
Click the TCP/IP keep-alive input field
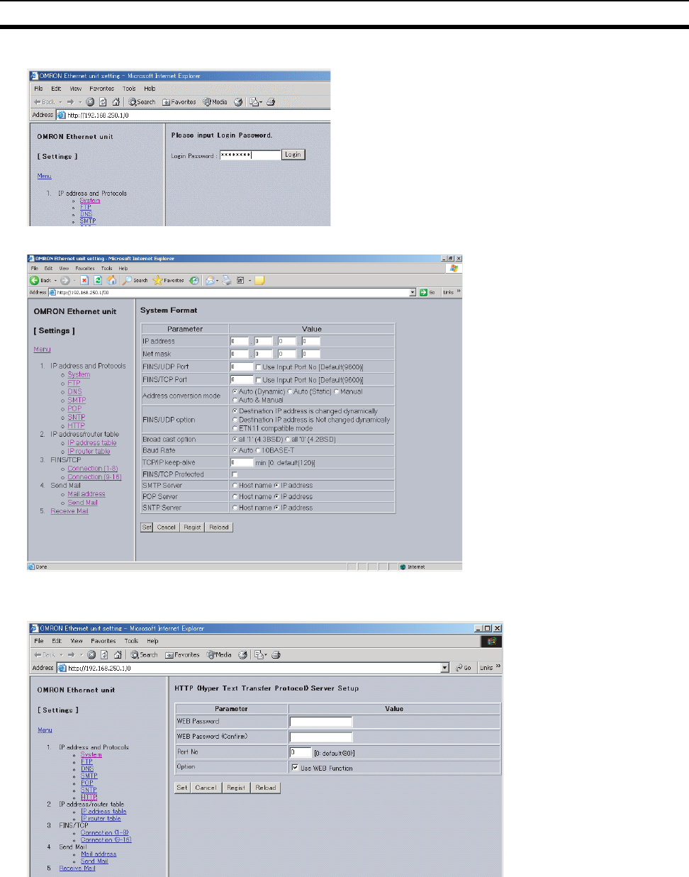click(242, 462)
